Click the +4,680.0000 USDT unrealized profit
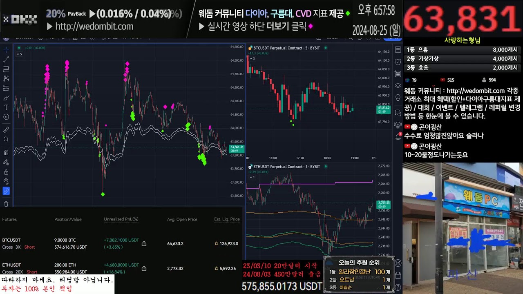Viewport: 523px width, 294px height. [x=121, y=265]
